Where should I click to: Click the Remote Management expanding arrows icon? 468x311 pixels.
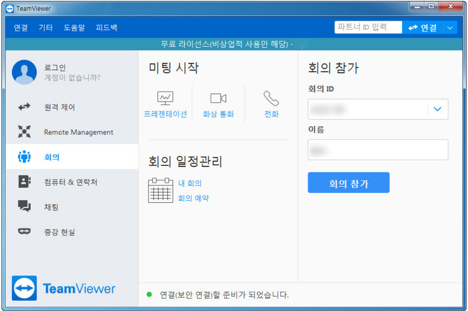point(24,131)
